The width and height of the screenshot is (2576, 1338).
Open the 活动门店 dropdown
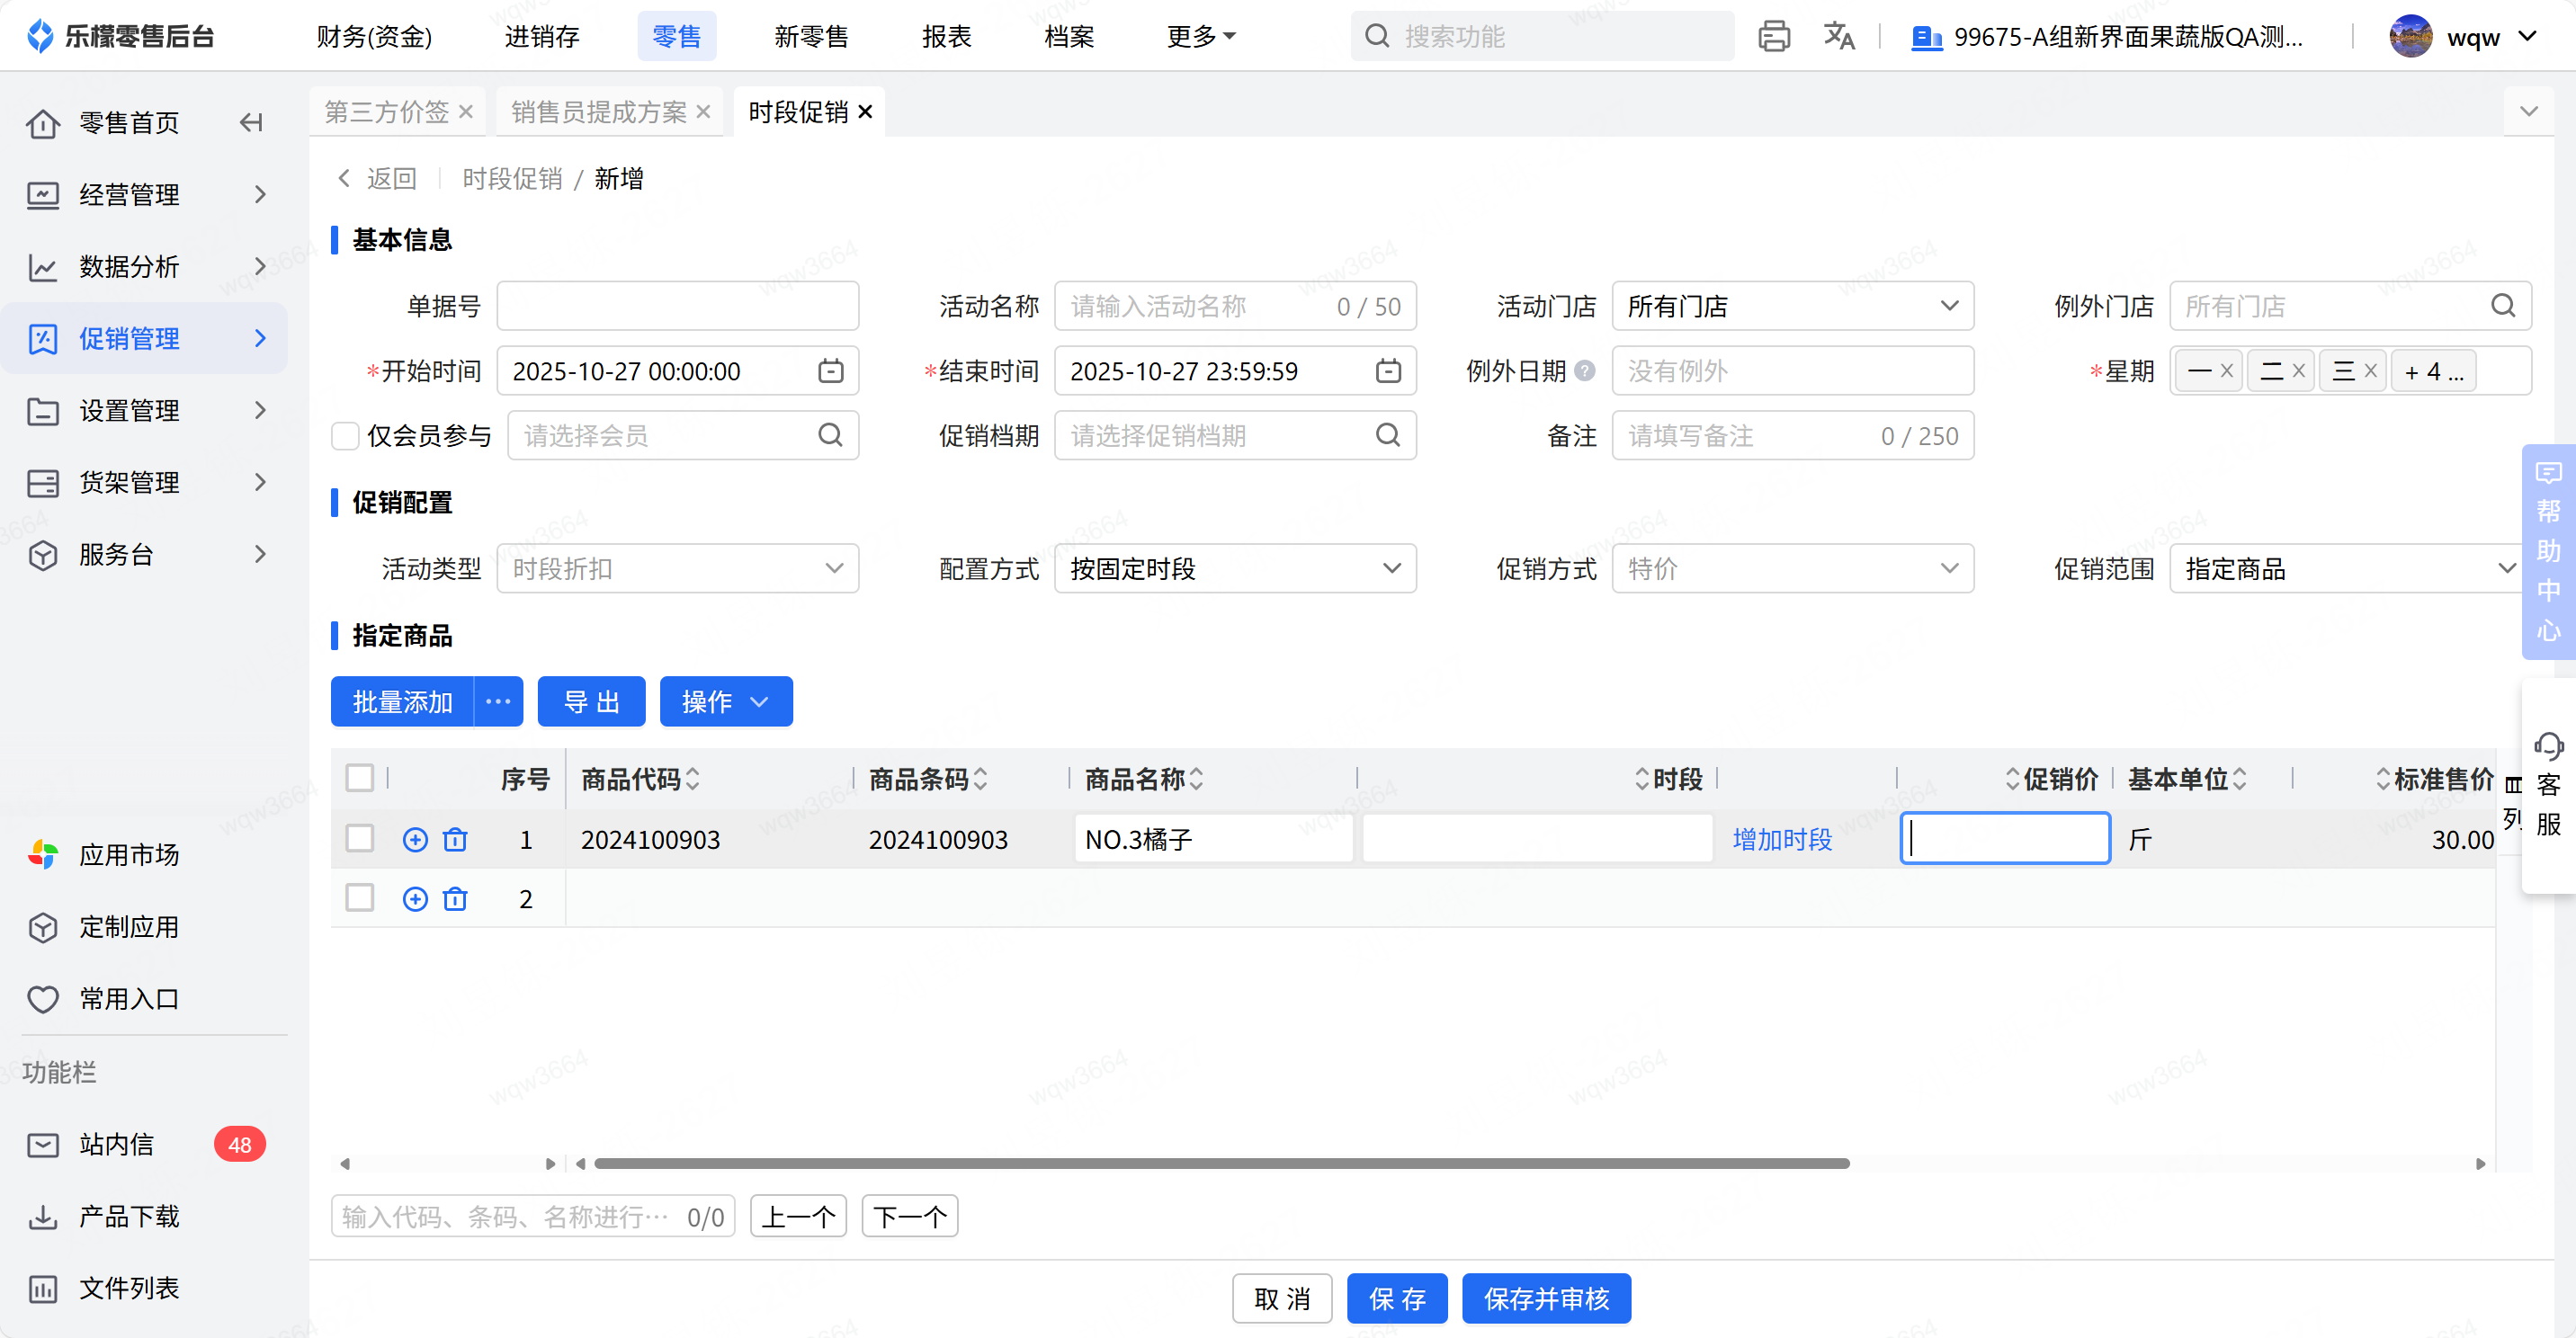[x=1791, y=306]
